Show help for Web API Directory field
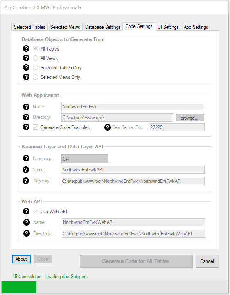Image resolution: width=230 pixels, height=295 pixels. [27, 233]
